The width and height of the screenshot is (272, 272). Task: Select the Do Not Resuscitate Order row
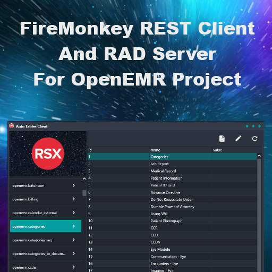click(x=172, y=199)
